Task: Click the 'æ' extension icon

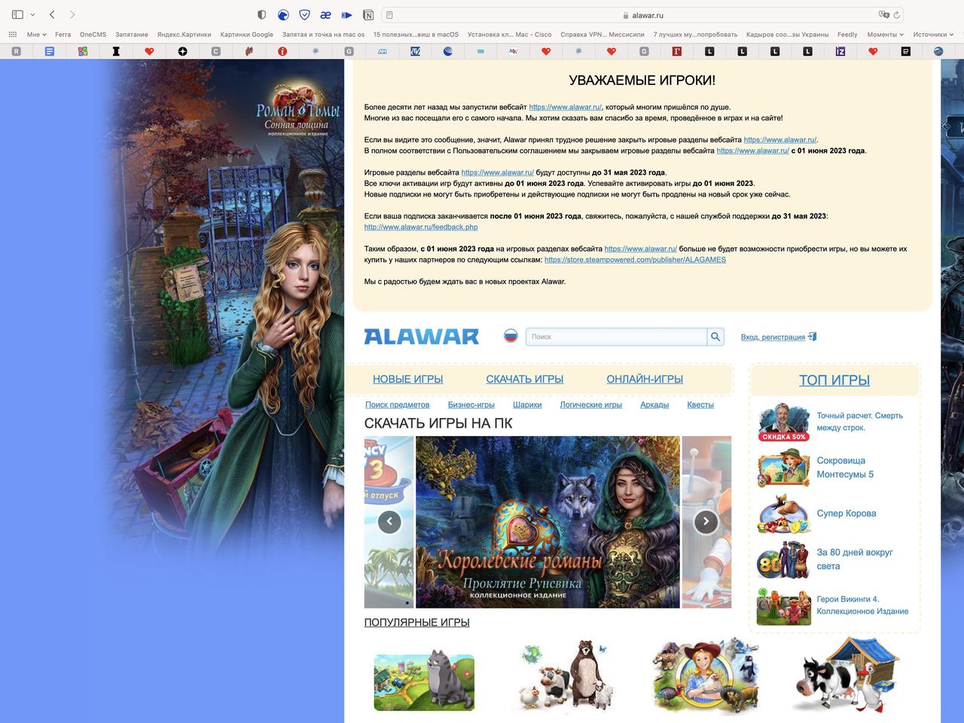Action: [325, 14]
